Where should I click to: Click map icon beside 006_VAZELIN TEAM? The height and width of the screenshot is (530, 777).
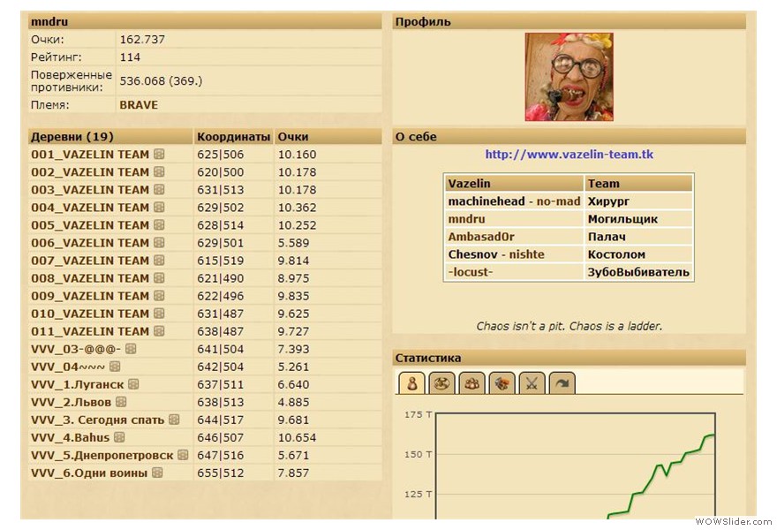159,243
